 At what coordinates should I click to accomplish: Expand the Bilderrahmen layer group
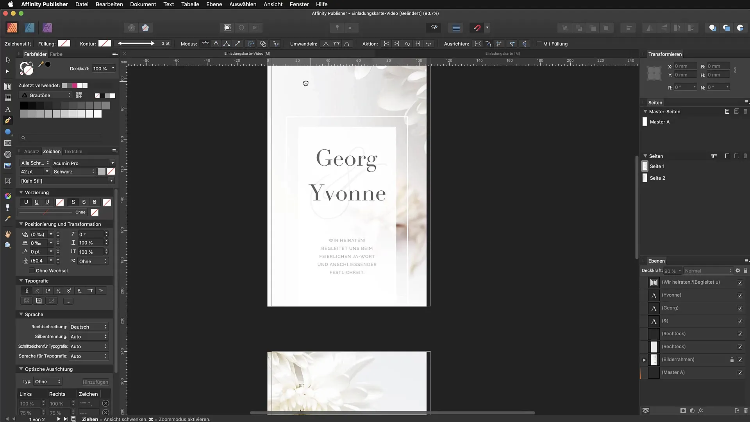click(x=645, y=360)
